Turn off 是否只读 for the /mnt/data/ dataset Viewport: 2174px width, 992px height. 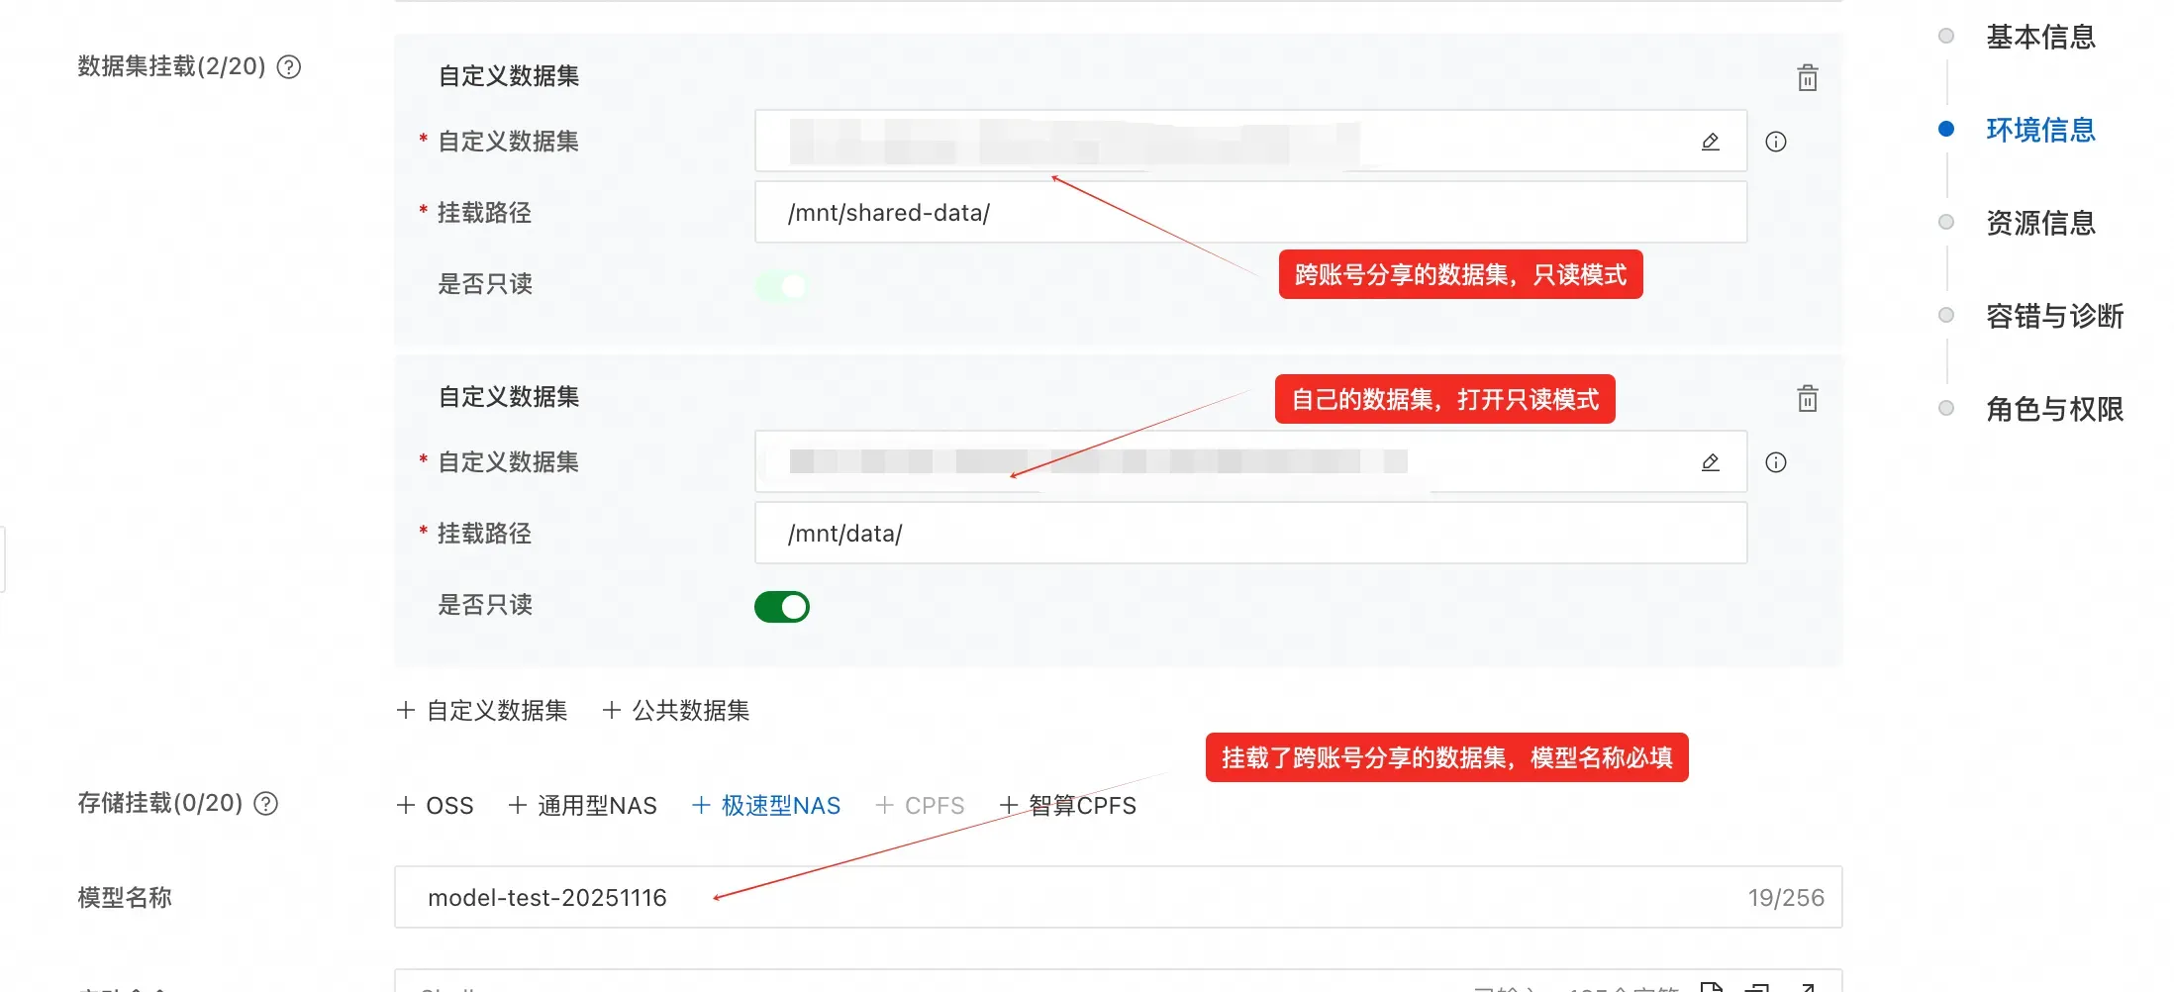click(782, 607)
